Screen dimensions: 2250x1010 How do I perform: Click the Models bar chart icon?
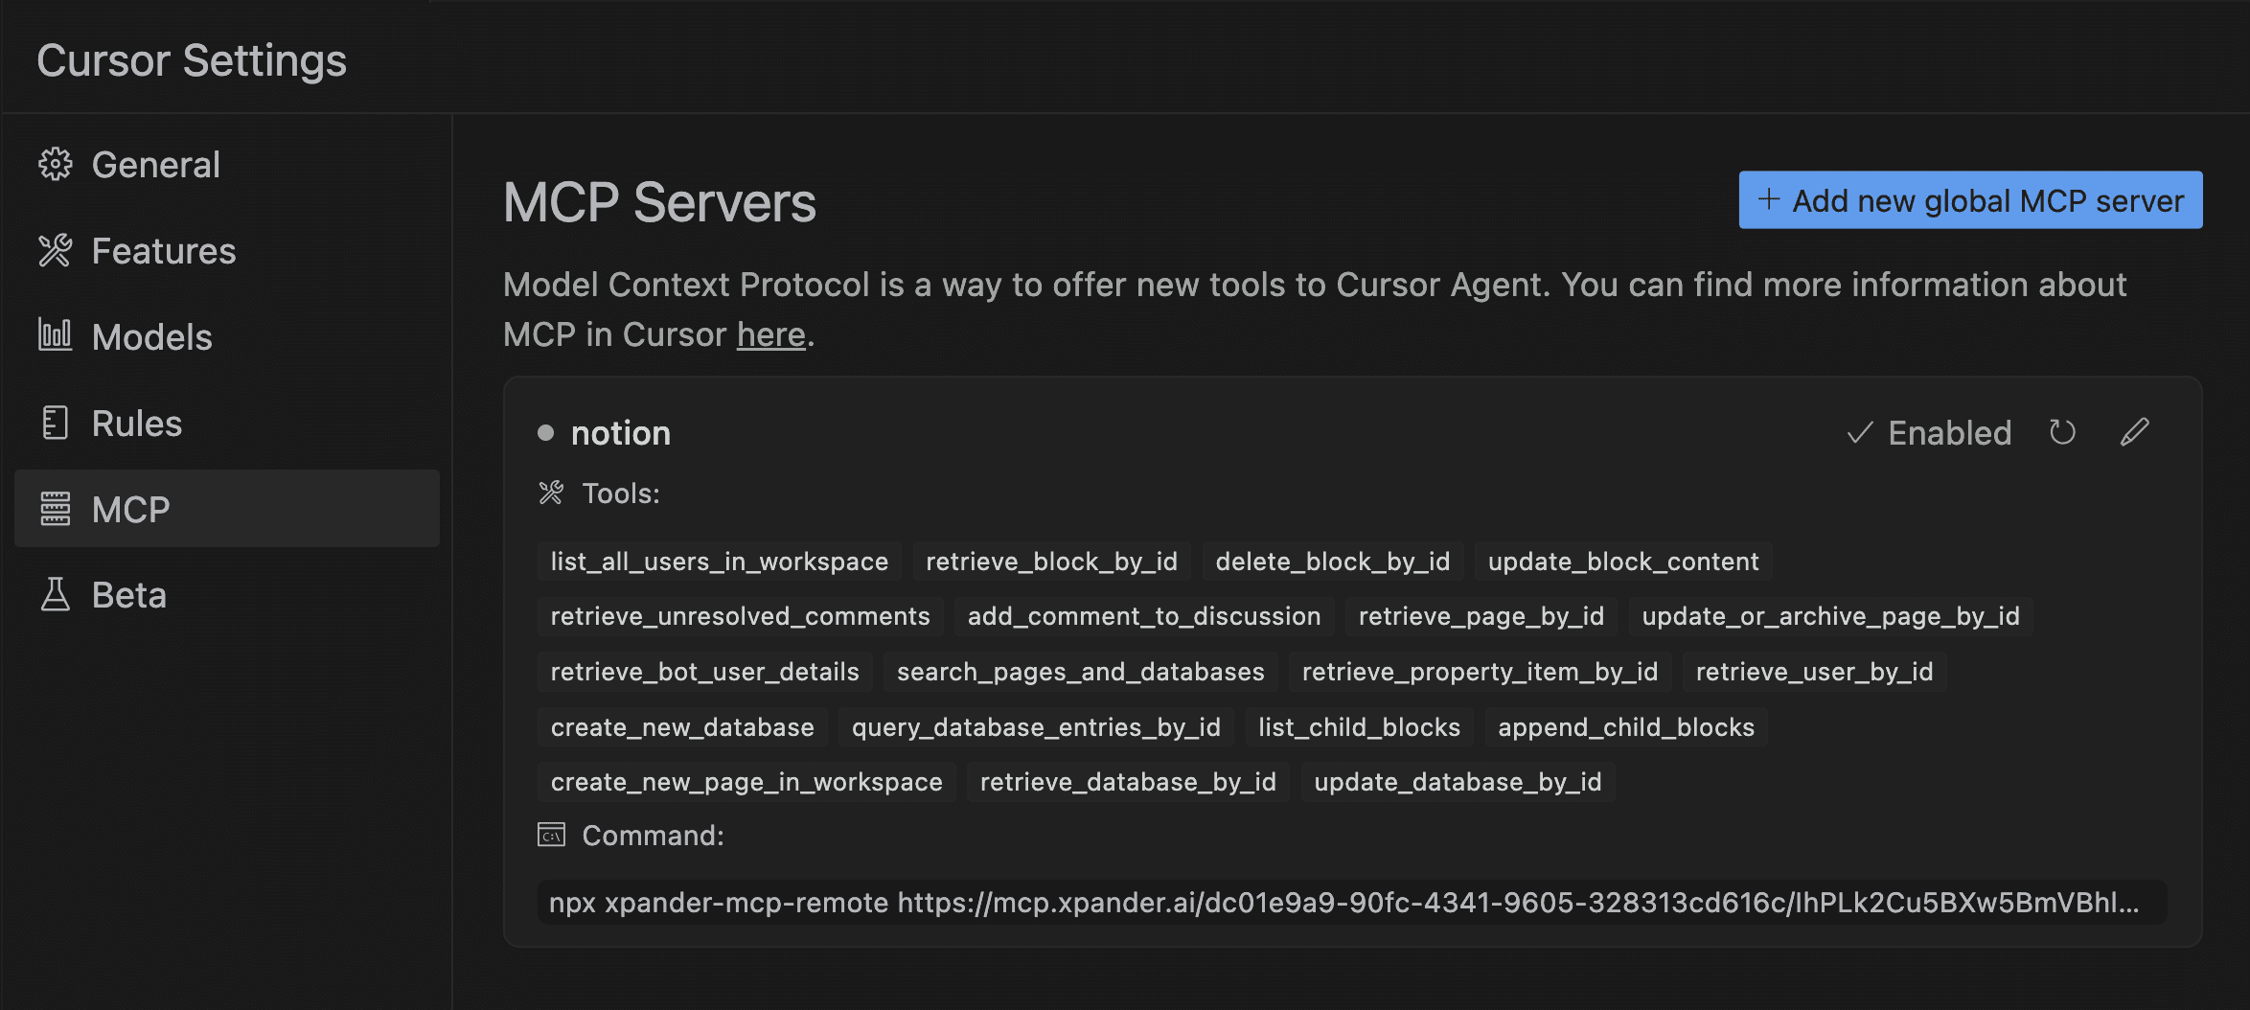pos(56,335)
